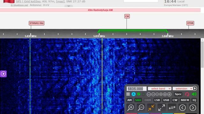
Task: Zoom out waterfall with magnifier minus icon
Action: point(141,108)
